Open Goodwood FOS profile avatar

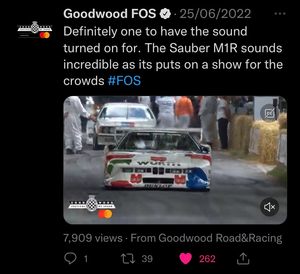(x=35, y=30)
